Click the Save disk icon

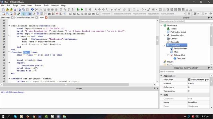point(15,10)
